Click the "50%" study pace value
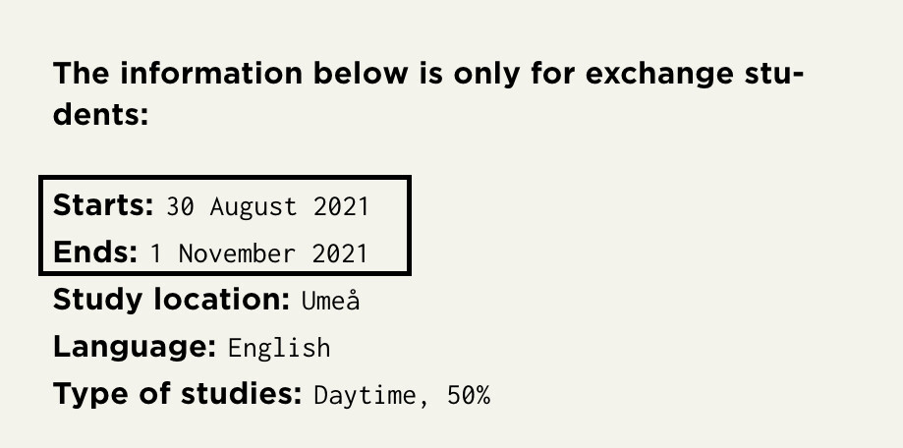The height and width of the screenshot is (448, 903). point(468,396)
